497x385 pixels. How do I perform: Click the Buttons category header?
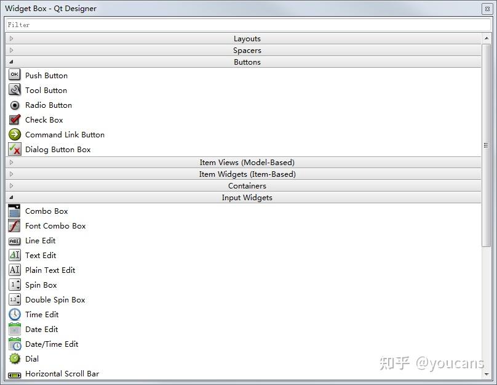[x=243, y=62]
